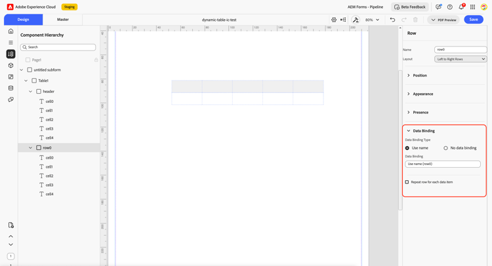Click the Adobe Experience Cloud logo
The image size is (492, 266).
click(10, 7)
